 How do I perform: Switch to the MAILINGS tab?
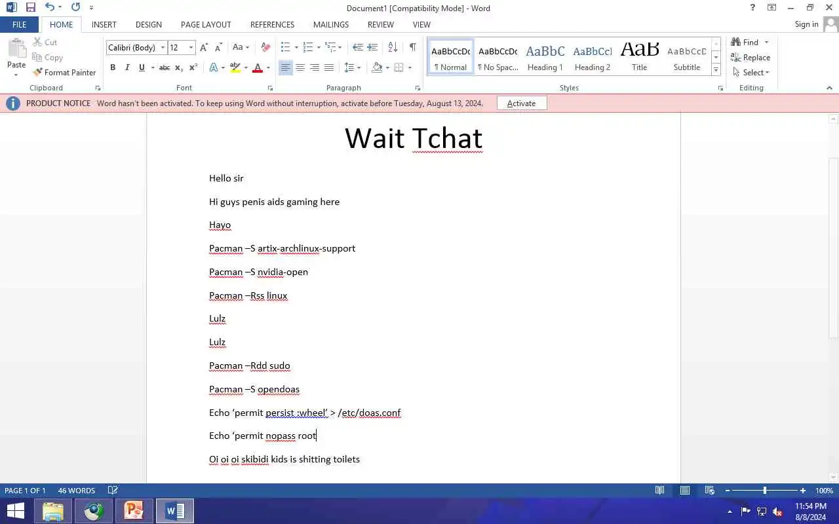[x=331, y=24]
